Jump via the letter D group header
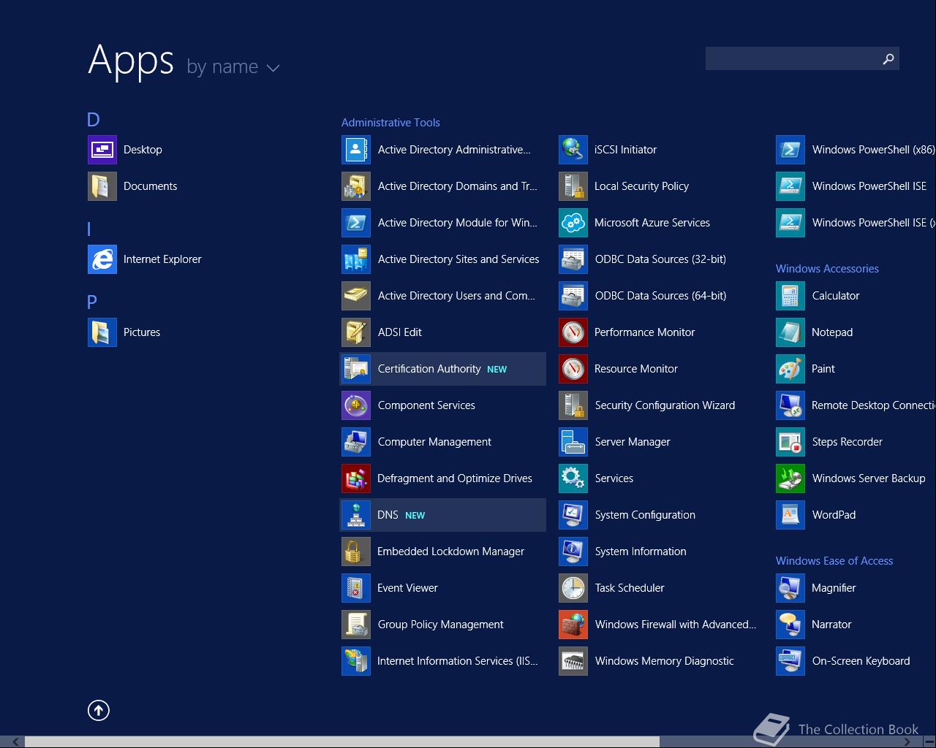Viewport: 936px width, 748px height. tap(93, 120)
